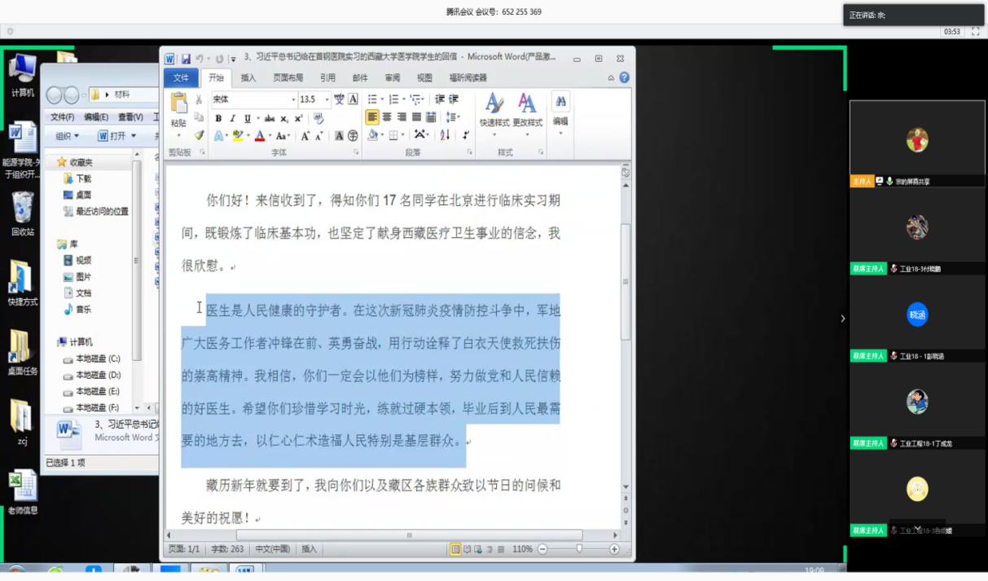Image resolution: width=988 pixels, height=581 pixels.
Task: Apply bold formatting with the B icon
Action: 218,119
